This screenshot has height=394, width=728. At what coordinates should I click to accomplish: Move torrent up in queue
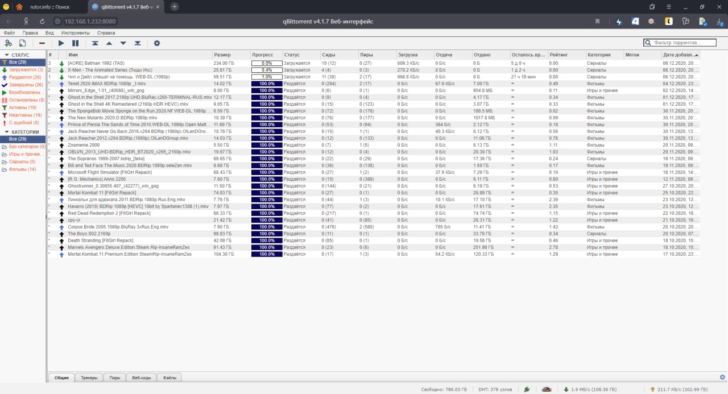(109, 43)
